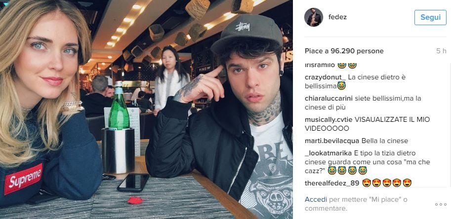Open the fedez profile avatar
The width and height of the screenshot is (451, 219).
(x=314, y=17)
